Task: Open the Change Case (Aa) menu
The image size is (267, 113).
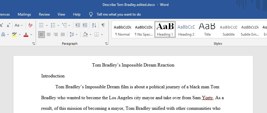Action: pos(19,25)
